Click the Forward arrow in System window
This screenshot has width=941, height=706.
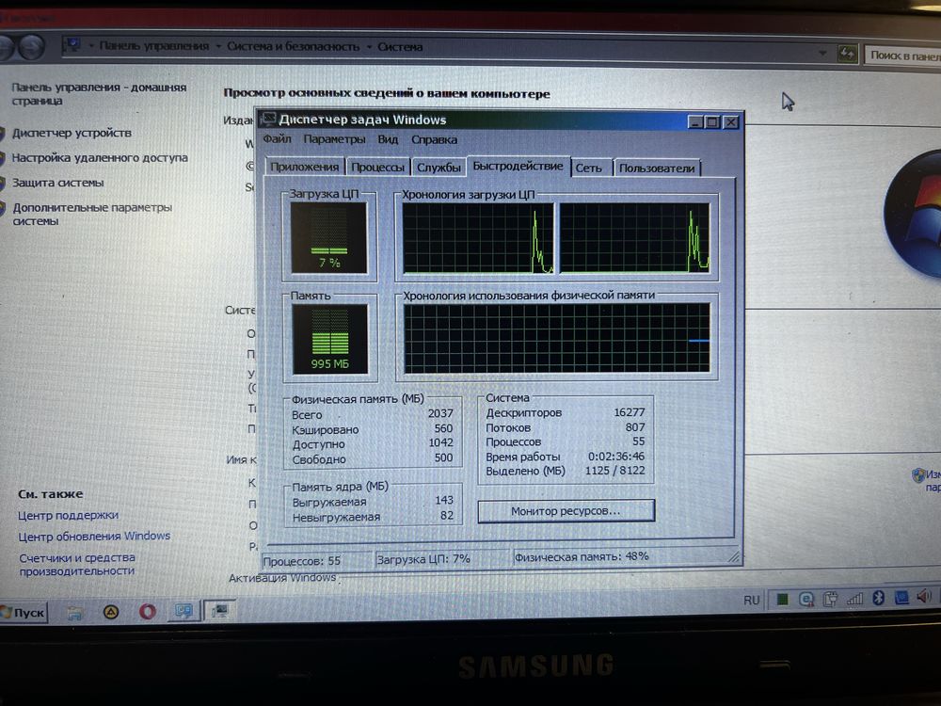31,47
